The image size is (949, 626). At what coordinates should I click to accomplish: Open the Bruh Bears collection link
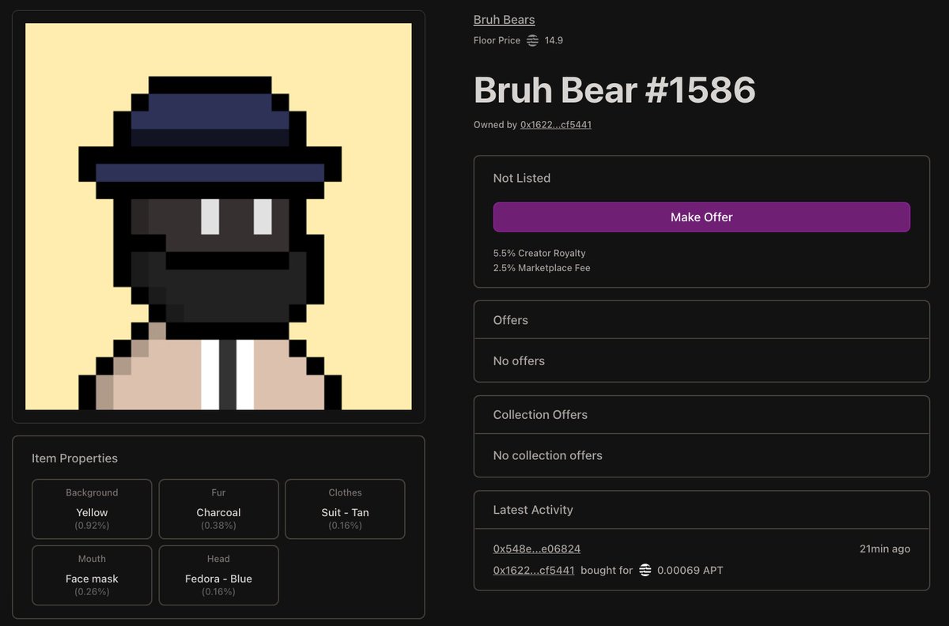click(x=504, y=19)
